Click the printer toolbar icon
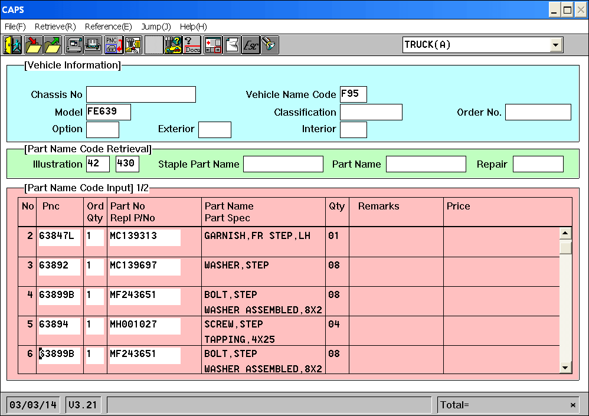589x416 pixels. click(93, 45)
